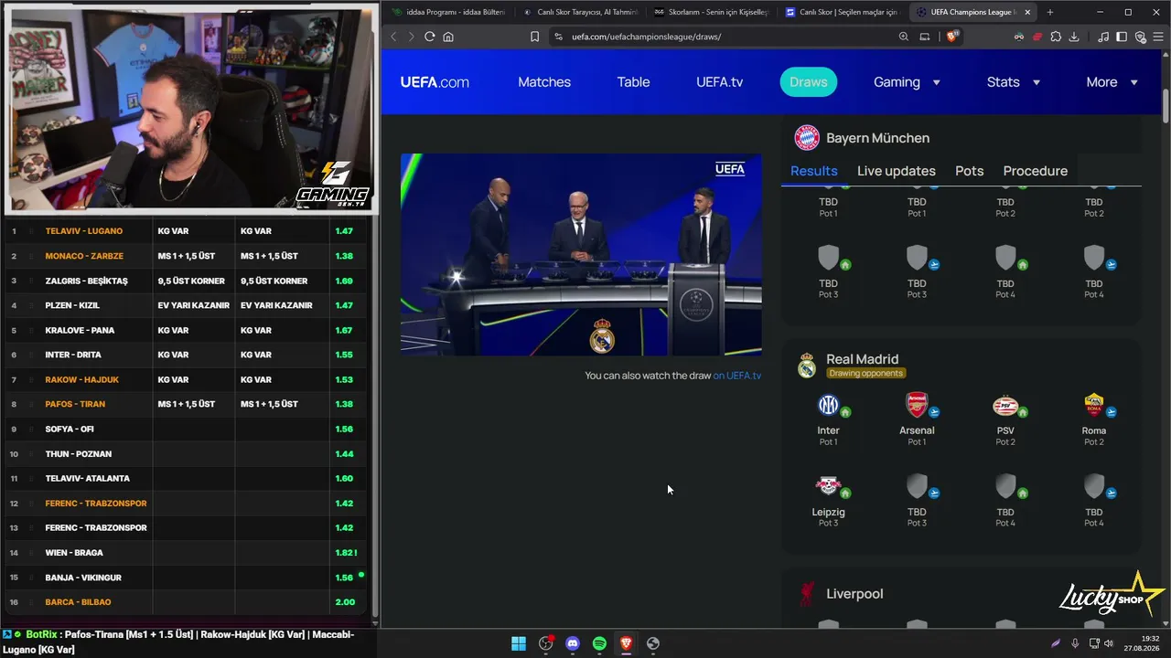
Task: Click the PLZEN - KIZIL match row
Action: click(x=186, y=305)
